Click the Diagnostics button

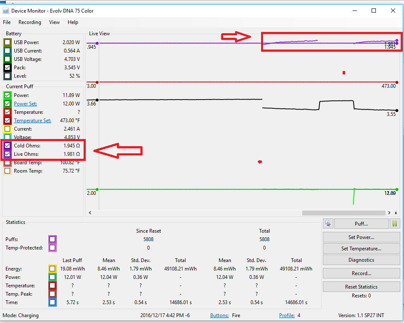pos(361,260)
